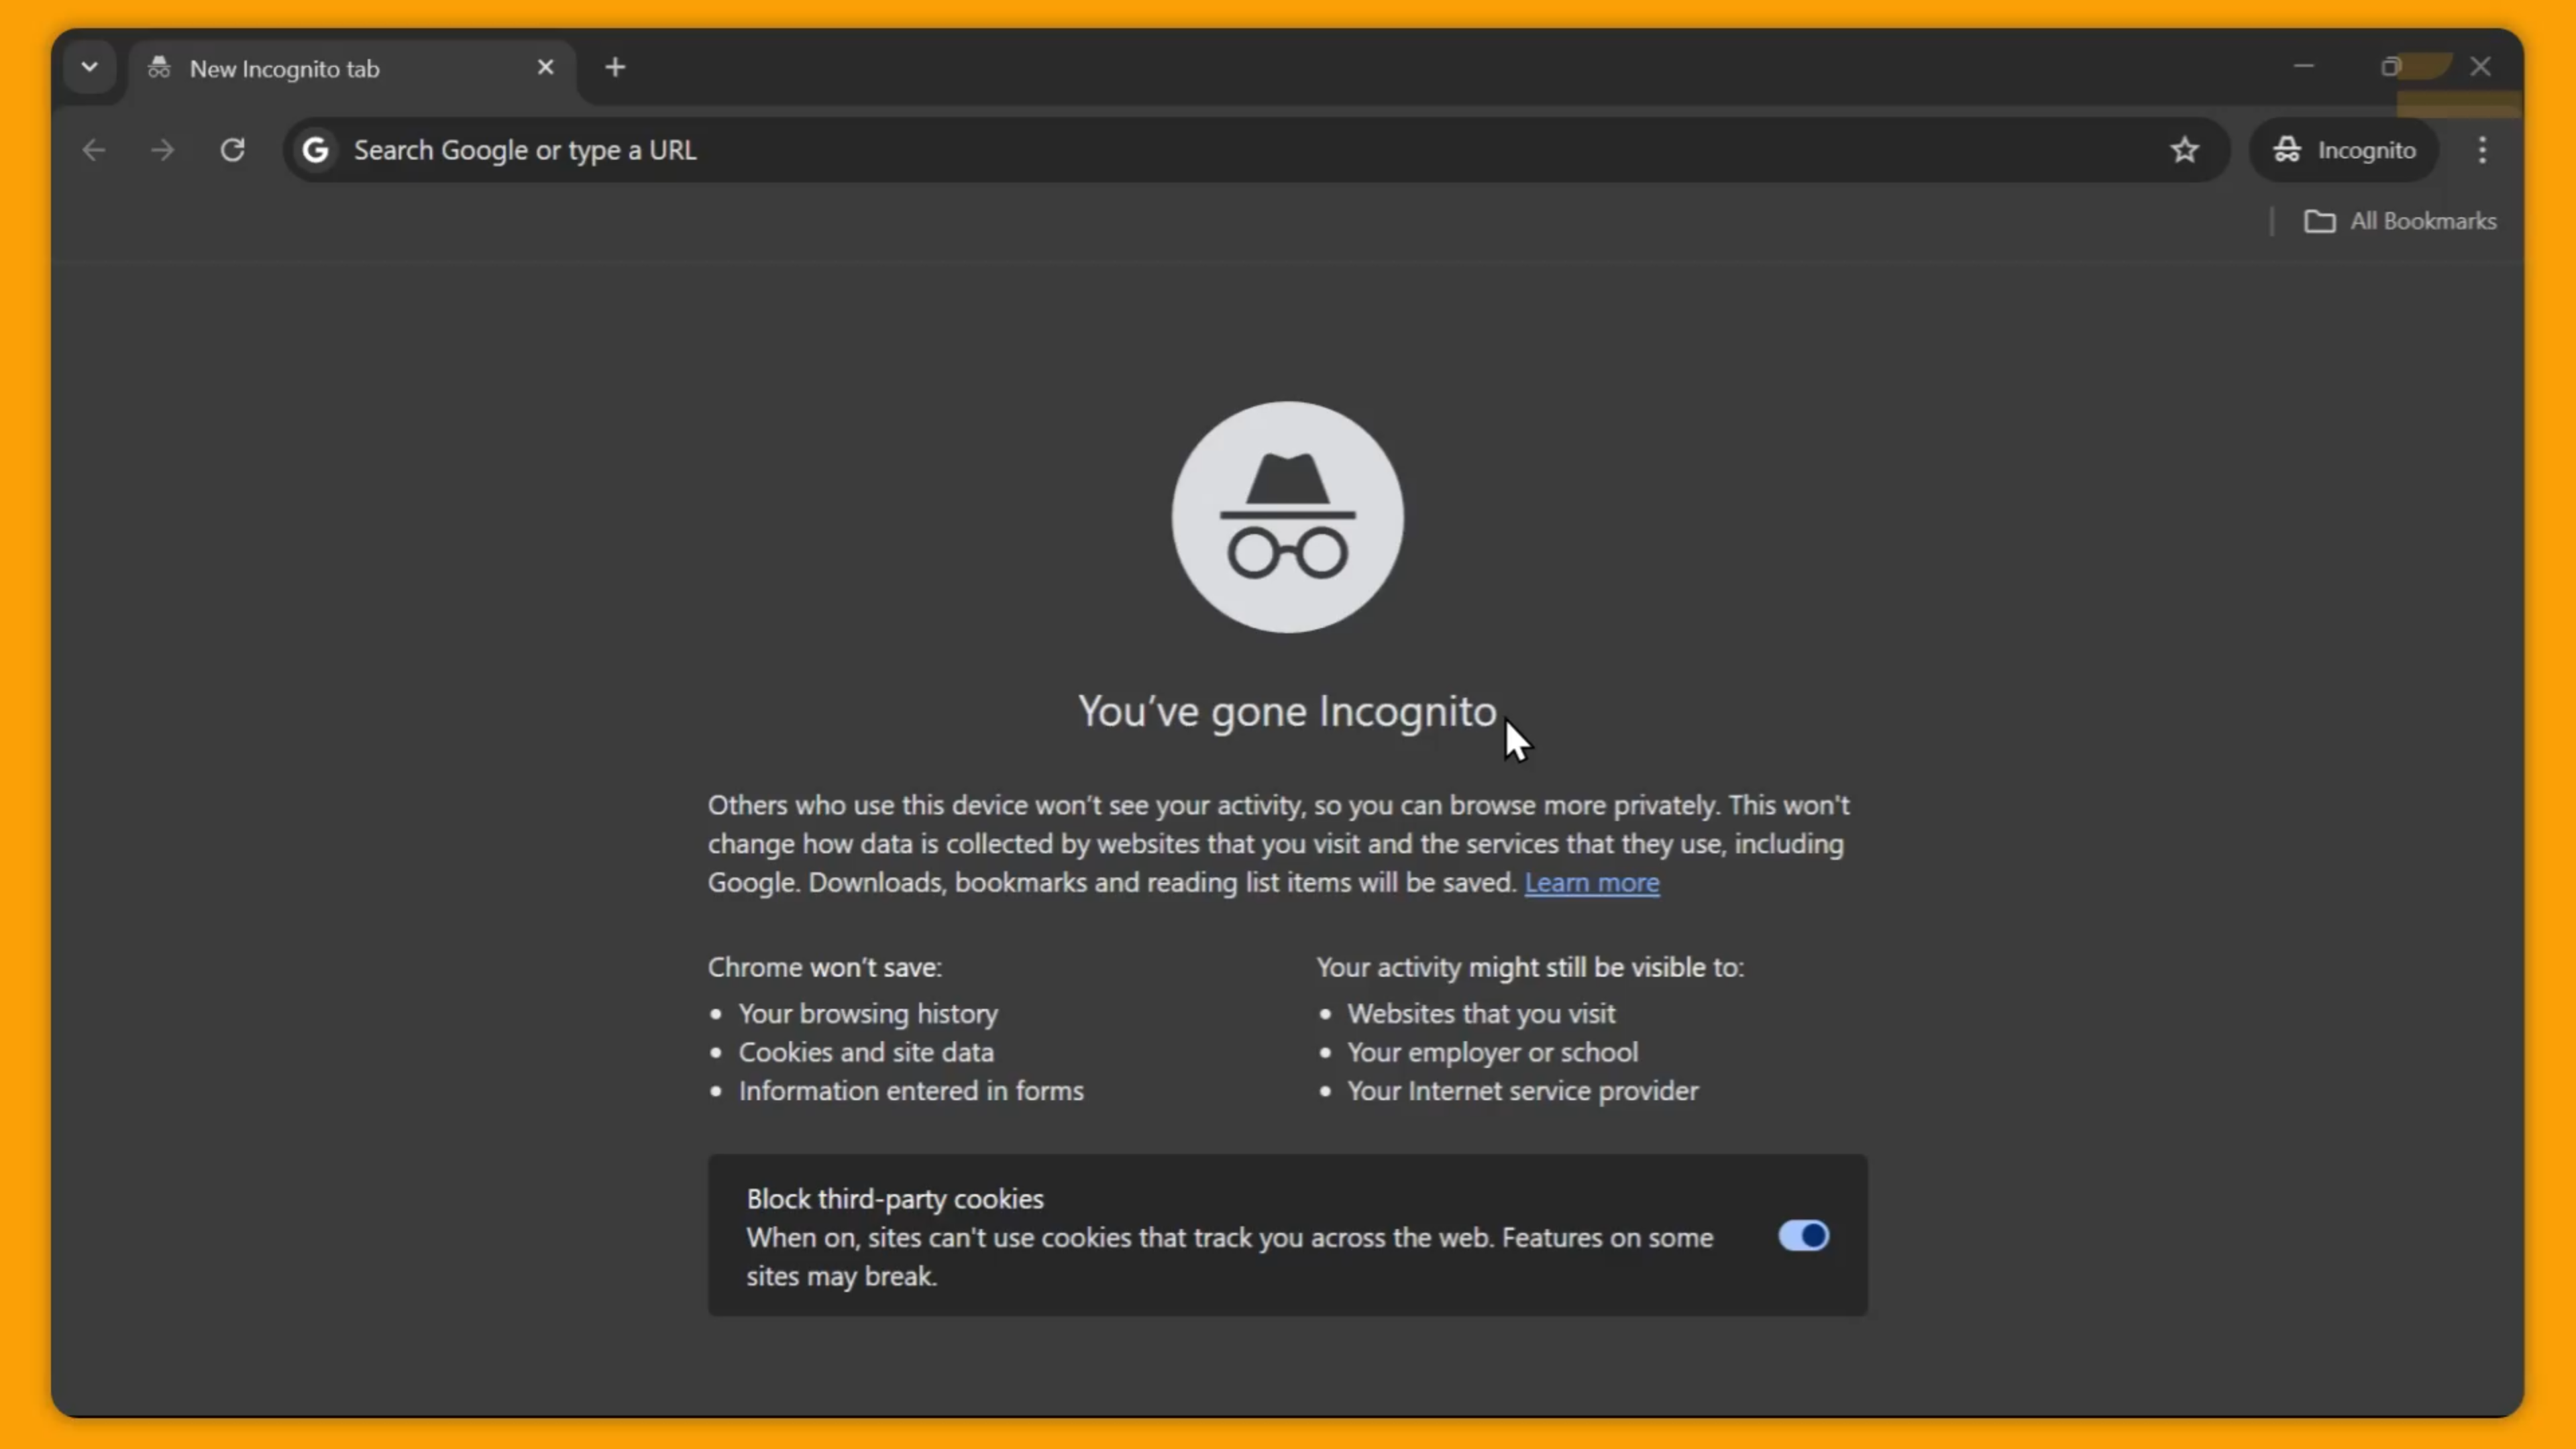Image resolution: width=2576 pixels, height=1449 pixels.
Task: Click 'Your Internet service provider' bullet text
Action: point(1523,1091)
